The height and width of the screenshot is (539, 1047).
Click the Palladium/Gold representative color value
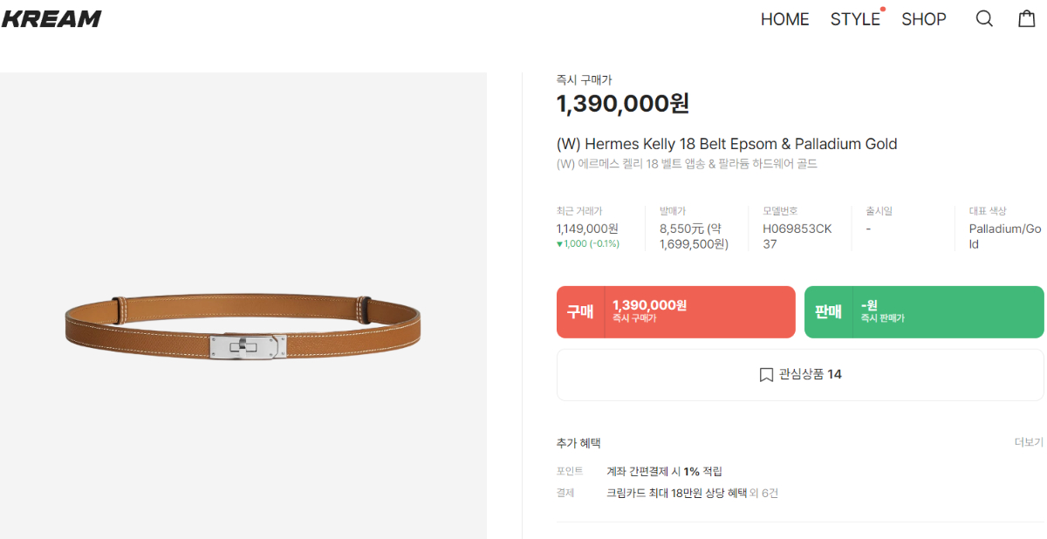tap(1005, 236)
